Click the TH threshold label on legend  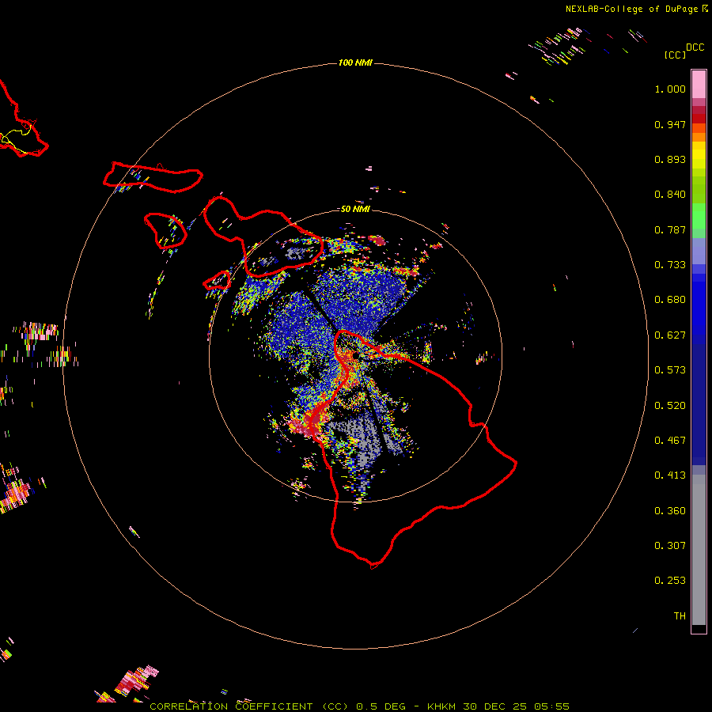(680, 616)
